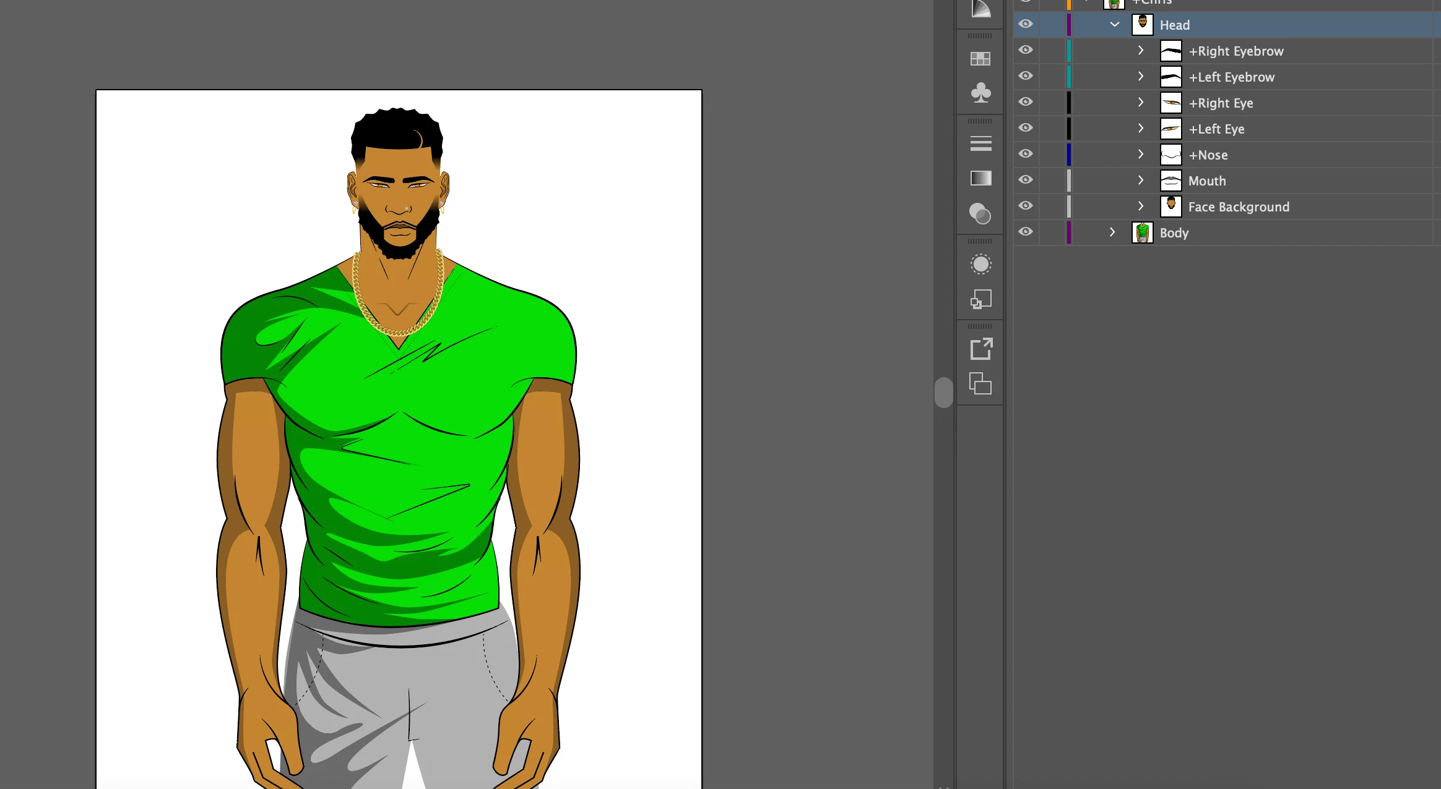Open the Stroke panel icon

tap(980, 143)
